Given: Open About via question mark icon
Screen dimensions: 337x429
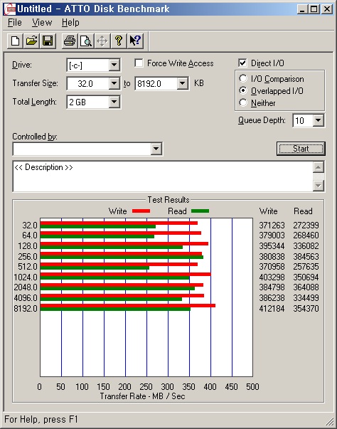Looking at the screenshot, I should pyautogui.click(x=119, y=41).
